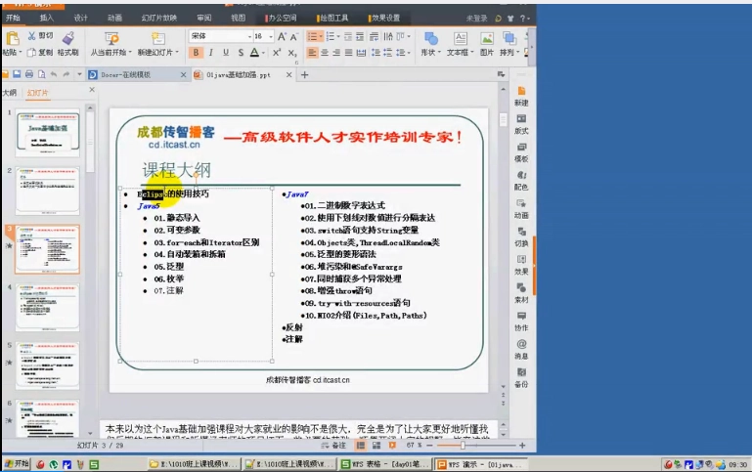
Task: Decrease font size with small A
Action: pos(294,36)
